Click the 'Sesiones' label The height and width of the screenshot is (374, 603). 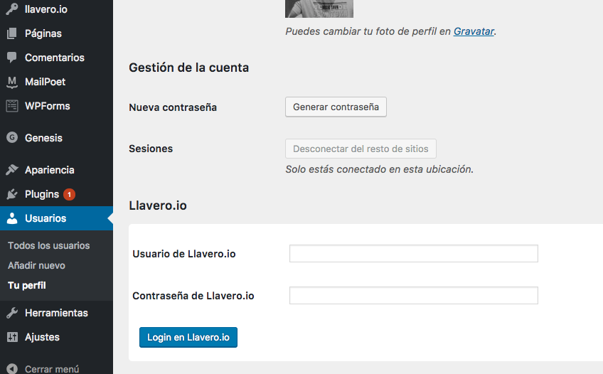(151, 149)
